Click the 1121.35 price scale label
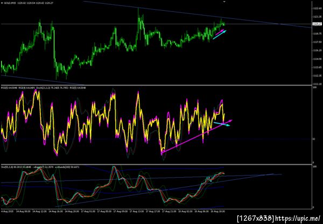323x224 pixels. point(317,17)
